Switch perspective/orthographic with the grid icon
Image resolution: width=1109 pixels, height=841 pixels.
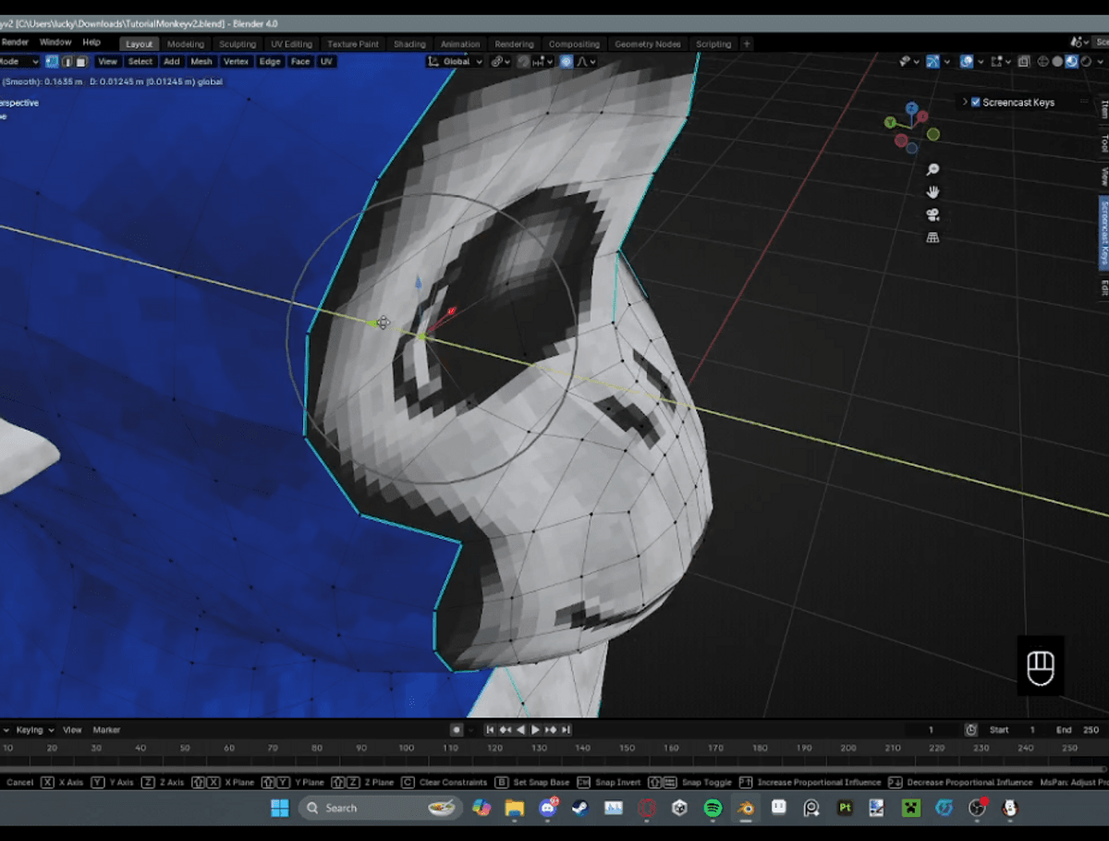coord(932,238)
